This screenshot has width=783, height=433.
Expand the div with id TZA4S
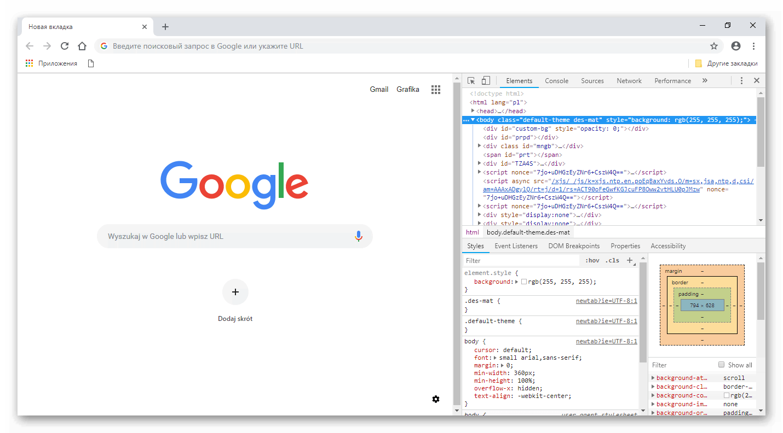[480, 163]
